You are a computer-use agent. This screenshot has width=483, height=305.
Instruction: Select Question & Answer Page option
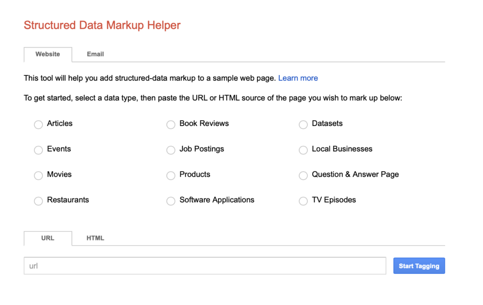coord(303,175)
